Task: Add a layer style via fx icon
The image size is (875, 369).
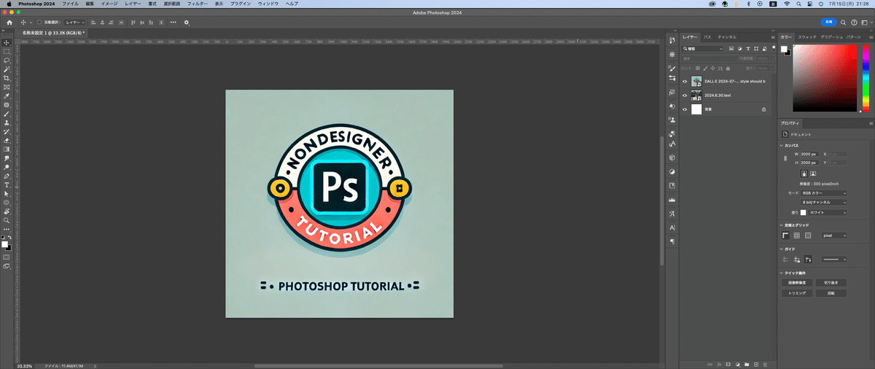Action: [718, 363]
